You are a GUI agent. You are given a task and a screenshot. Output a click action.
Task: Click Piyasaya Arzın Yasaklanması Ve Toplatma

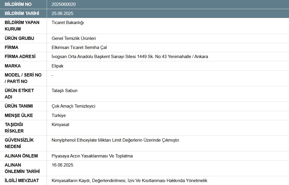[92, 156]
